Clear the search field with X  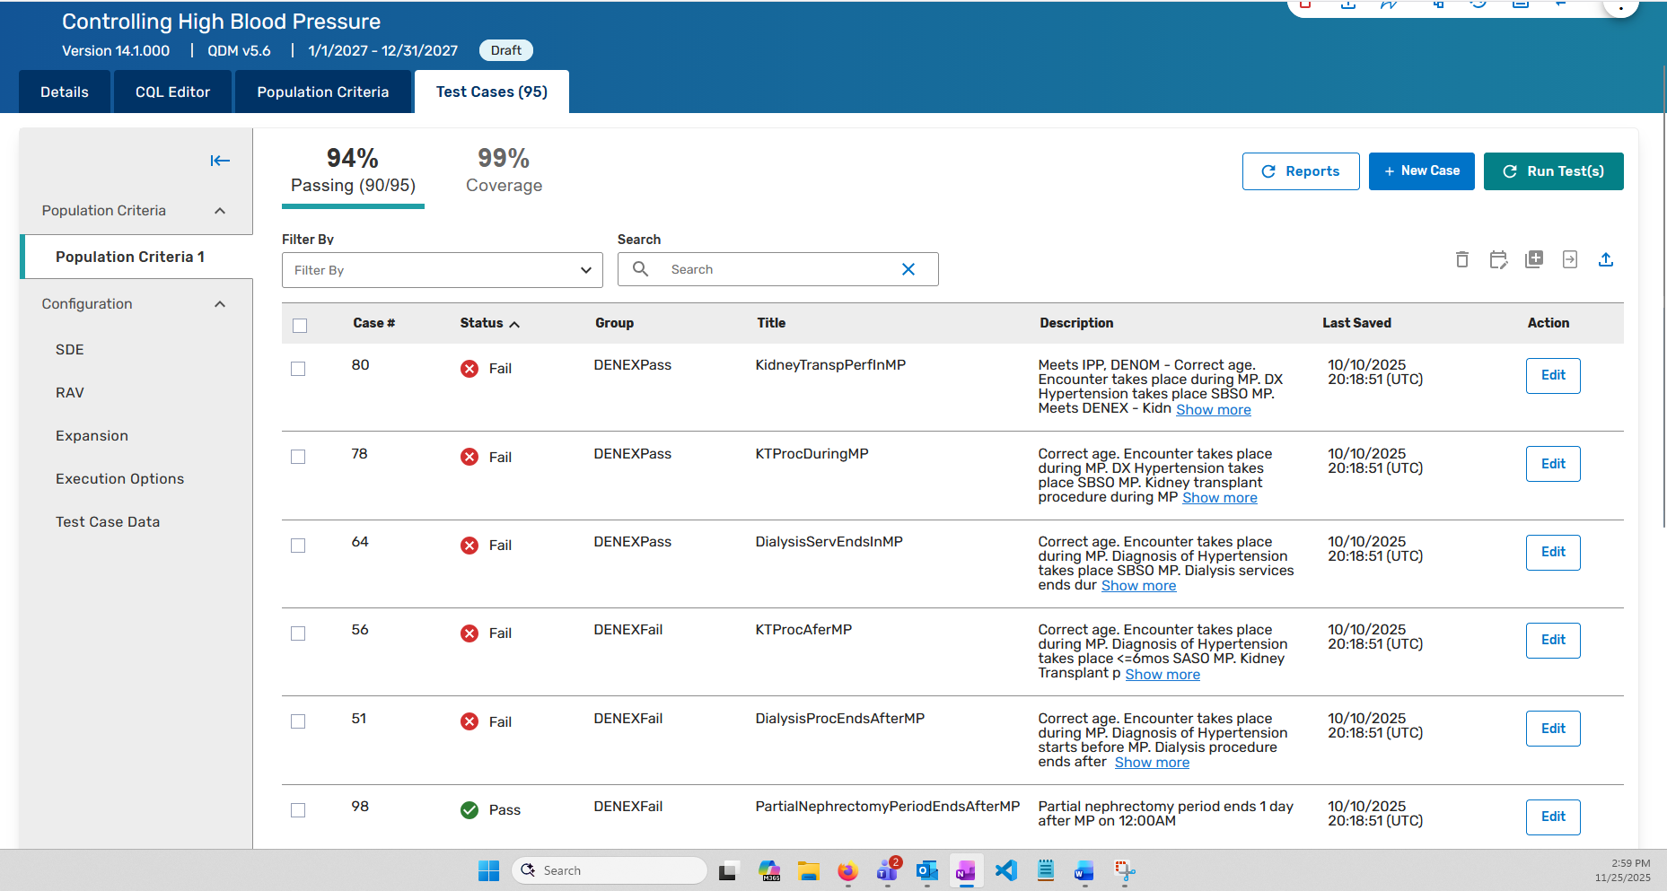[x=908, y=269]
